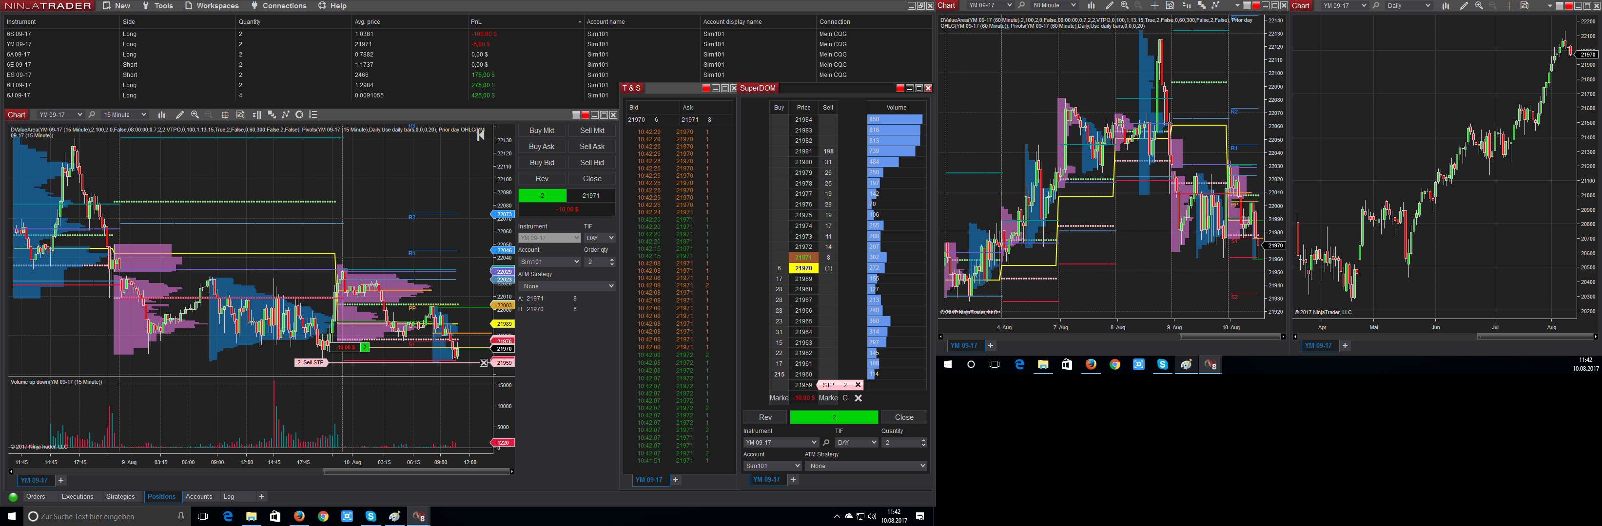Open the 60 Minute interval dropdown

click(x=1054, y=5)
